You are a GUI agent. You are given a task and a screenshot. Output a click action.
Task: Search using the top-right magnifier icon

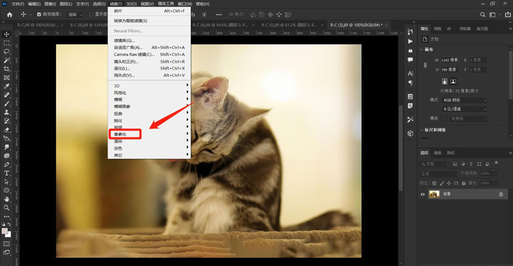pyautogui.click(x=481, y=14)
